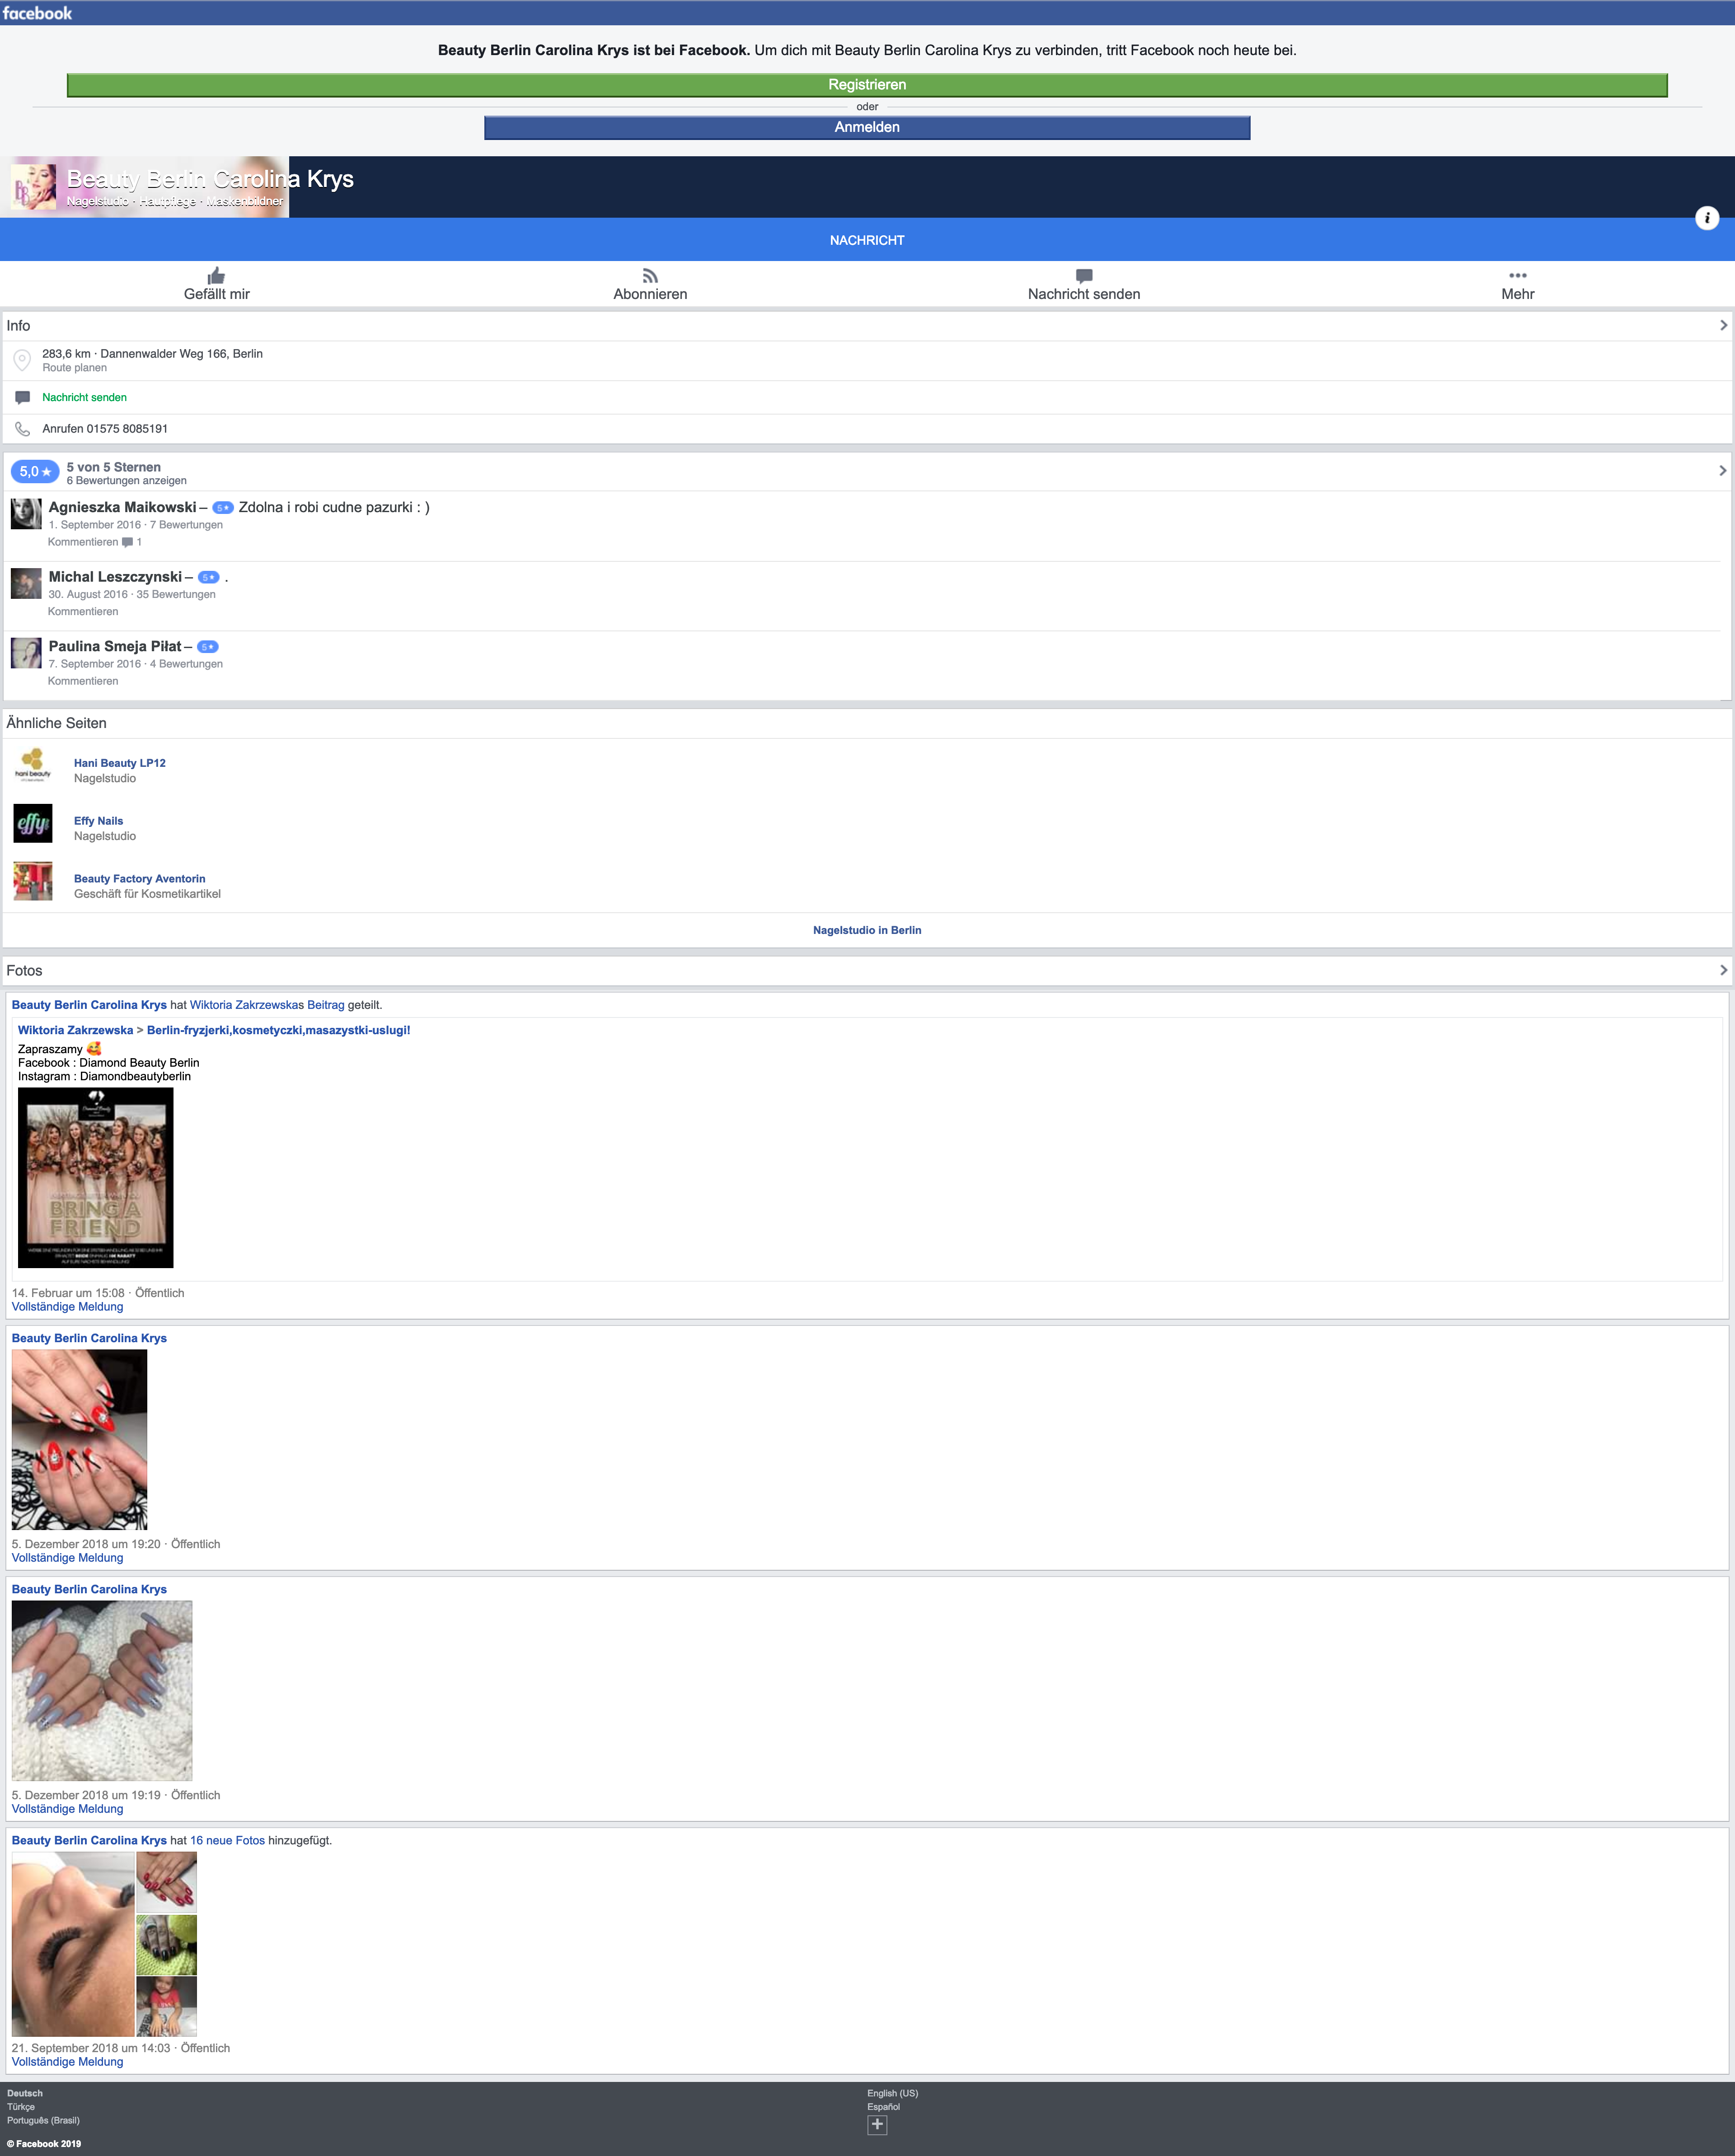Open the Mehr three-dots menu
1735x2156 pixels.
point(1517,275)
